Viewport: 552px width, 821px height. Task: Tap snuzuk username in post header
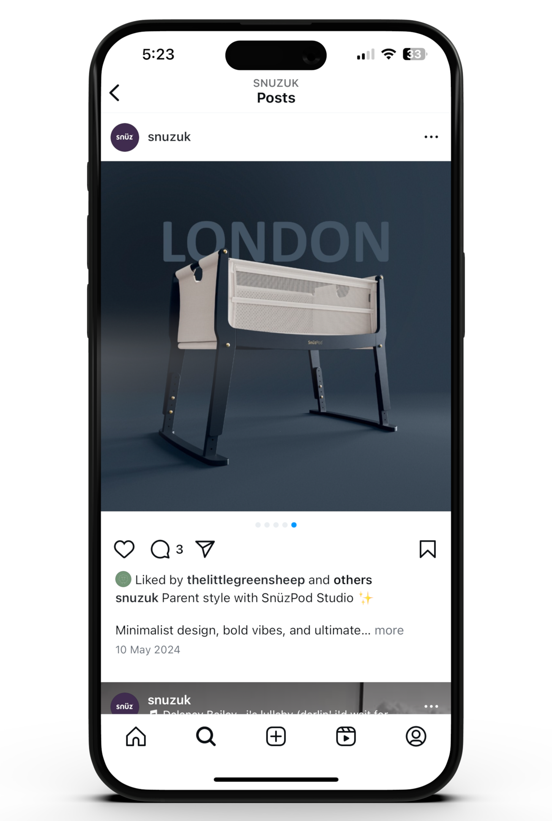coord(169,137)
